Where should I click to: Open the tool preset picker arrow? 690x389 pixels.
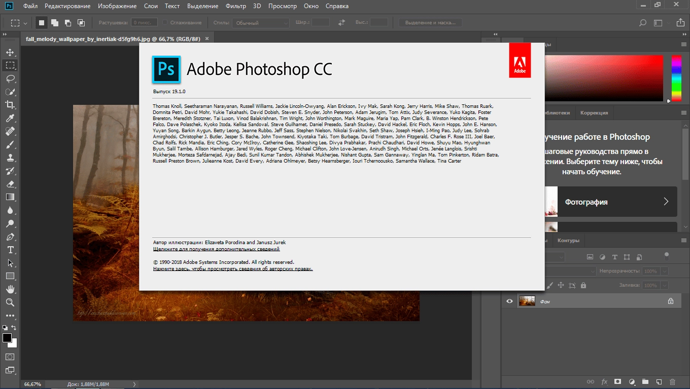click(x=26, y=23)
